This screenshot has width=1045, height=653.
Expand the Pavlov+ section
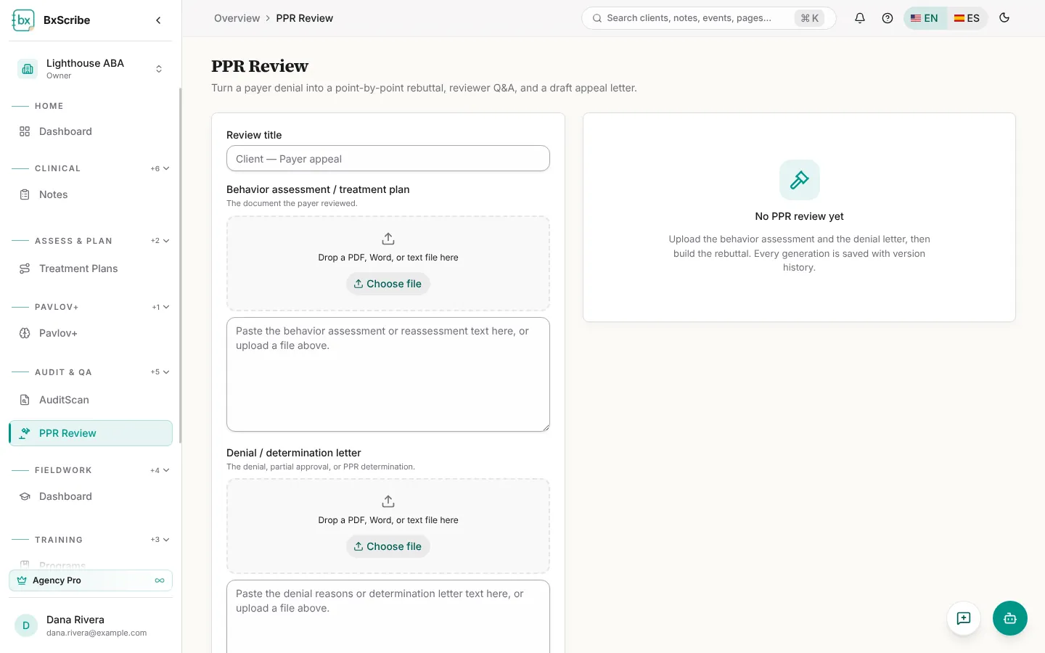tap(160, 307)
